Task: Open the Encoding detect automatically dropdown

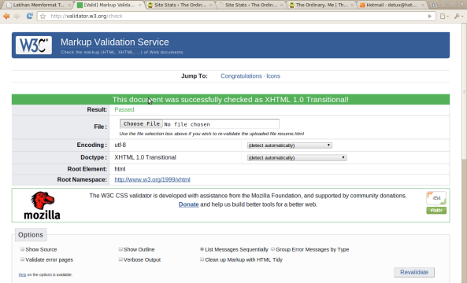Action: click(x=290, y=145)
